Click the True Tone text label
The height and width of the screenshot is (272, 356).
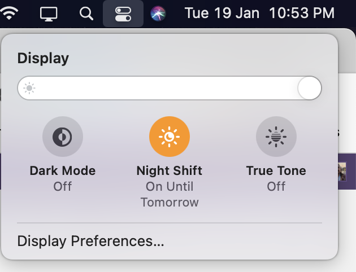tap(276, 170)
